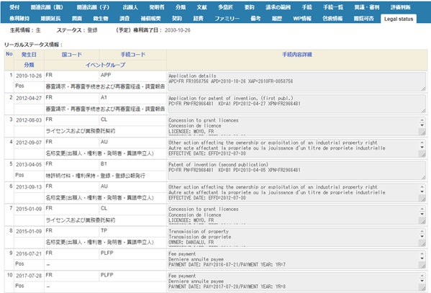Select the 手続 tab
The width and height of the screenshot is (431, 293).
coord(307,7)
